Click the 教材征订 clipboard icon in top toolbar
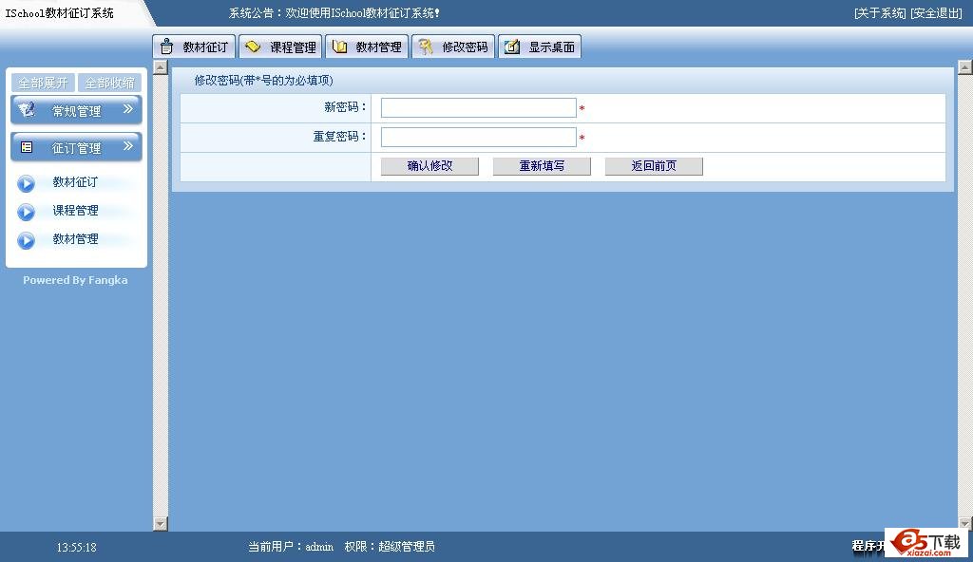Screen dimensions: 973x562 [166, 47]
